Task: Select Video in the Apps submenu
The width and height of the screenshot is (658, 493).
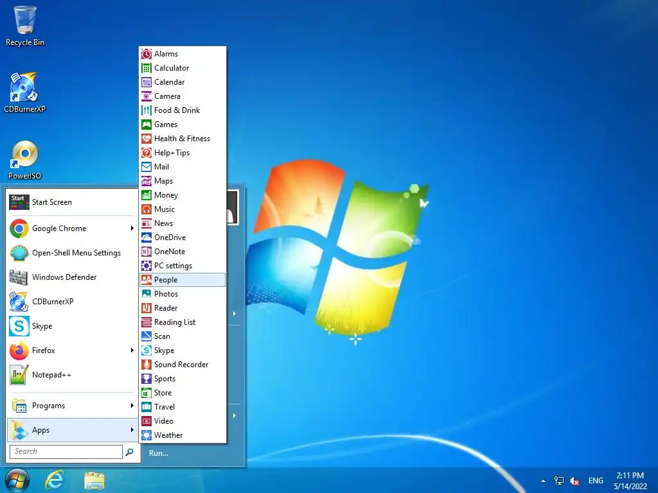Action: click(x=182, y=421)
